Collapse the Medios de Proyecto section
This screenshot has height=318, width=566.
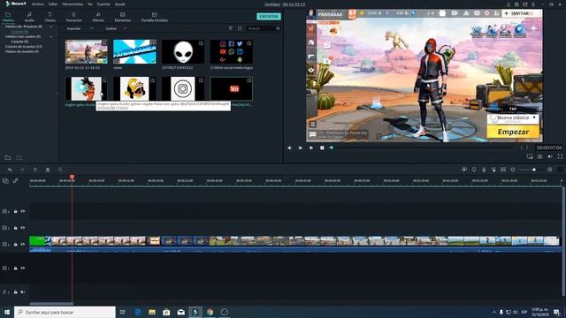51,26
